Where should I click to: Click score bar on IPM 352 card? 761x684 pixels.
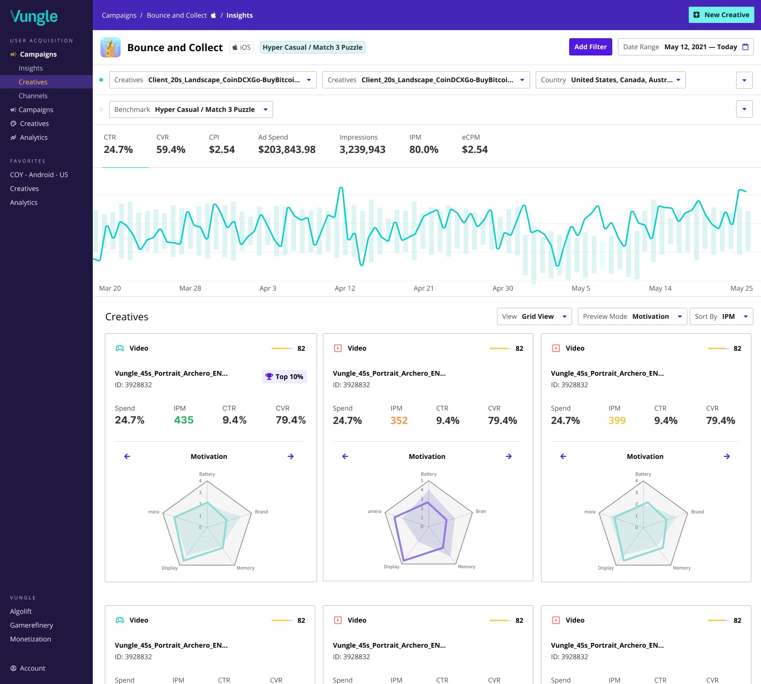coord(500,348)
